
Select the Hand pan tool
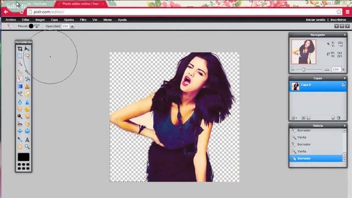coord(20,147)
